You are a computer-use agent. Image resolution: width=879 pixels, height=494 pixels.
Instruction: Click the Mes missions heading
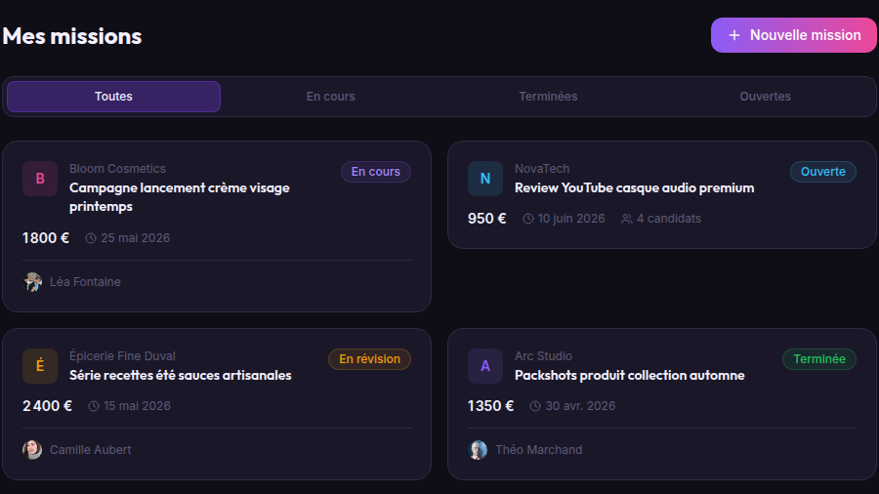(72, 36)
